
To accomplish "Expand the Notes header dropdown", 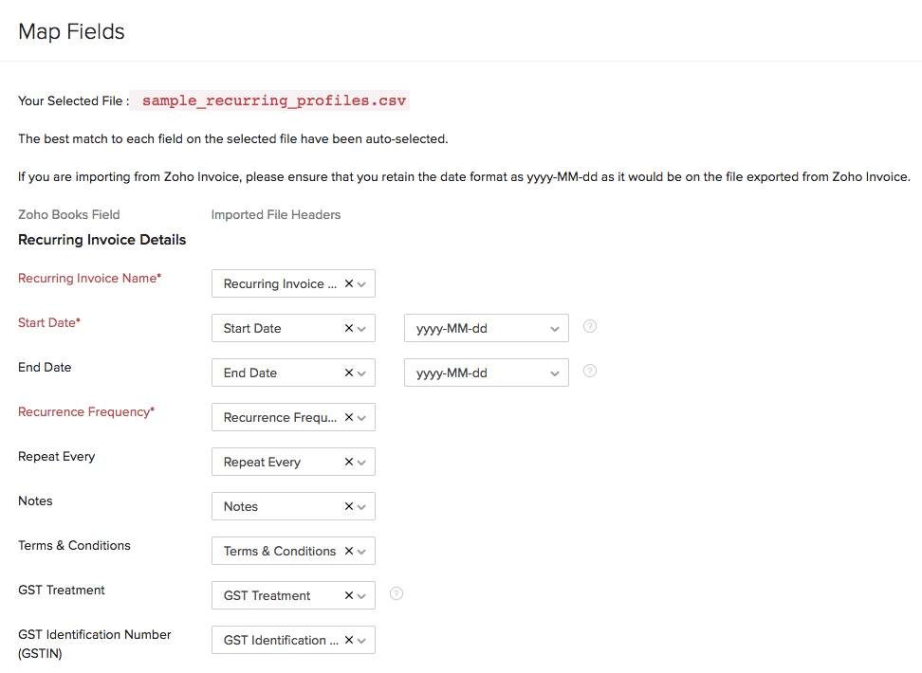I will 361,506.
